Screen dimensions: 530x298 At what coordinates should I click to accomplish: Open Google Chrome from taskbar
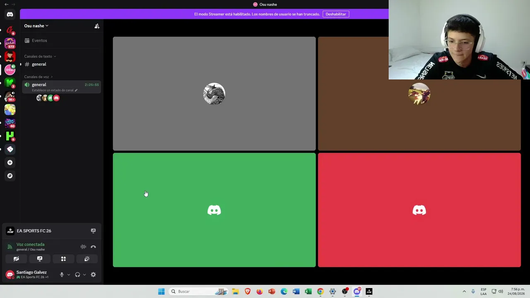pyautogui.click(x=320, y=291)
